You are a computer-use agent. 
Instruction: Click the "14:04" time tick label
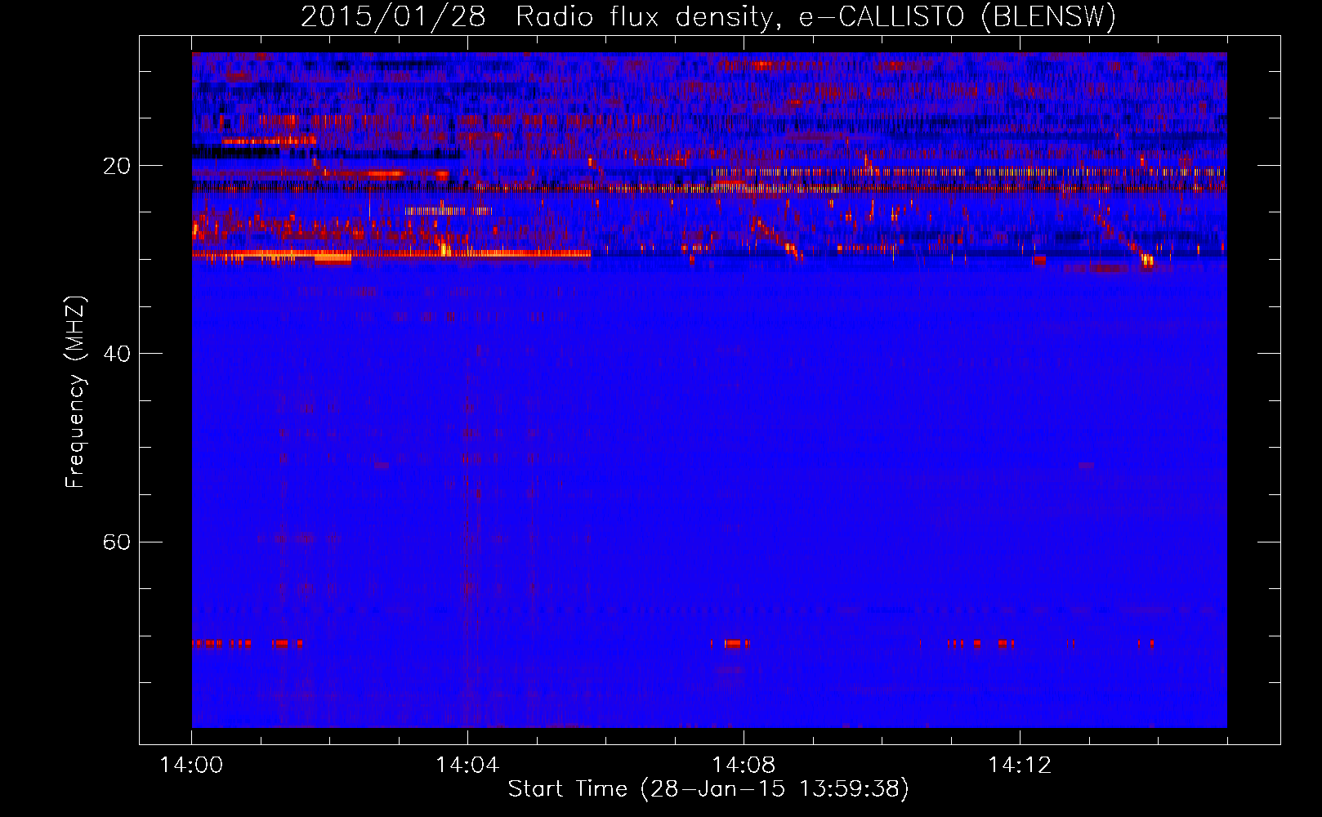(x=467, y=766)
